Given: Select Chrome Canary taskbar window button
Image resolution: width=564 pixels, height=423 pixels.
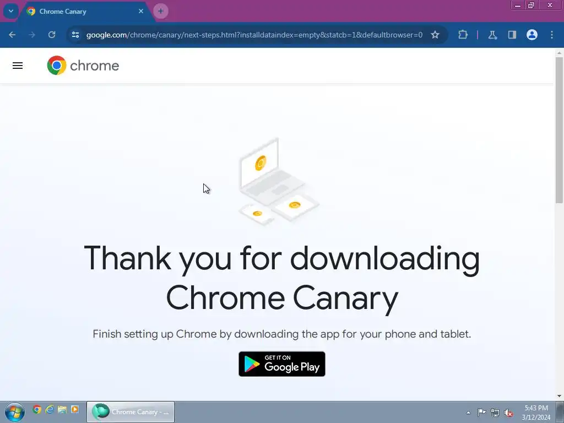Looking at the screenshot, I should click(x=131, y=412).
